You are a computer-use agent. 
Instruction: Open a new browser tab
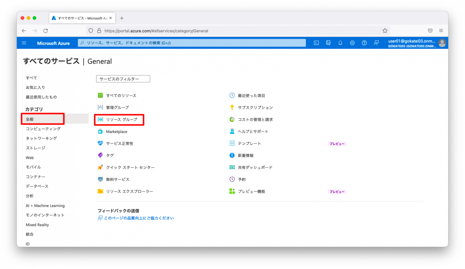click(122, 18)
